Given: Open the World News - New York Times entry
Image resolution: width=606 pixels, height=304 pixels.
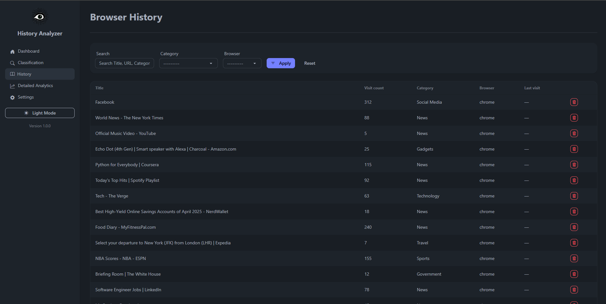Looking at the screenshot, I should click(x=129, y=118).
